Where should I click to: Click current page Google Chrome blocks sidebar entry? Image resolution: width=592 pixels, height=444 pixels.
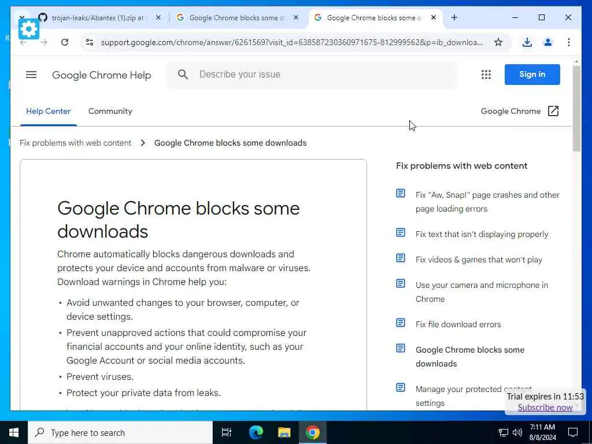pyautogui.click(x=469, y=357)
